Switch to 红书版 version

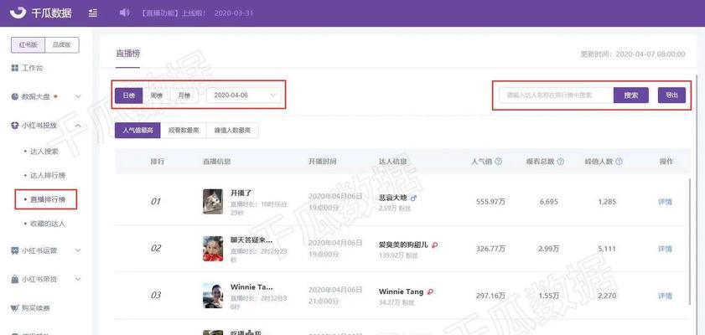coord(29,45)
